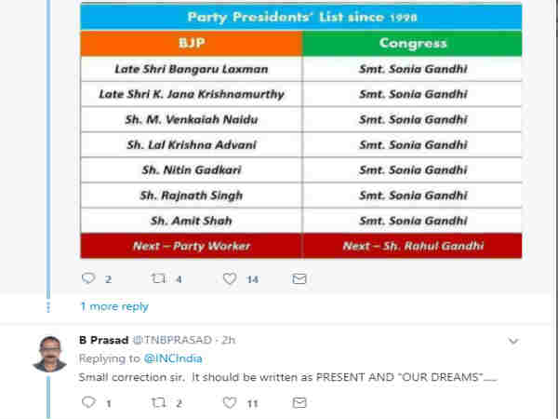Click B Prasad's tweet text about 'OUR DREAMS'
The image size is (558, 419).
[287, 377]
